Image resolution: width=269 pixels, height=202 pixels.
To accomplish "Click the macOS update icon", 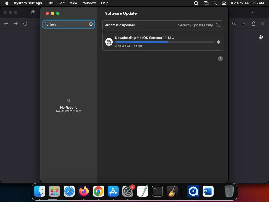I will pyautogui.click(x=109, y=42).
